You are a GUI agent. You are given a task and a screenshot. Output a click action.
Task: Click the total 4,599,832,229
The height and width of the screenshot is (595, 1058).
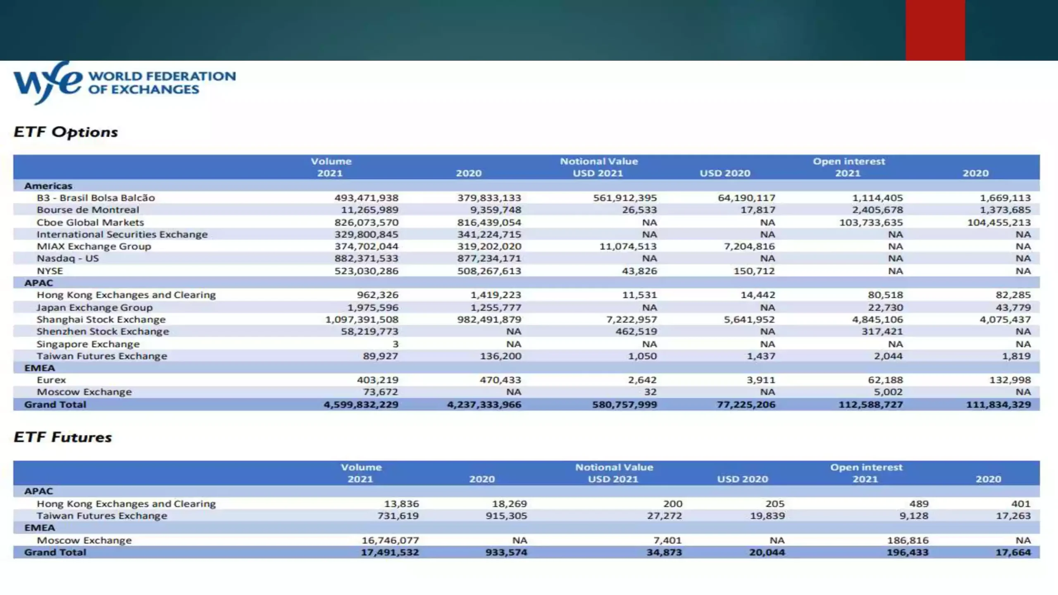tap(361, 405)
